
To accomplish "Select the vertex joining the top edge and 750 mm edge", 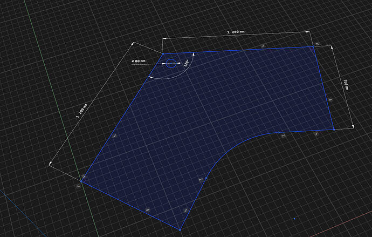I will [313, 46].
